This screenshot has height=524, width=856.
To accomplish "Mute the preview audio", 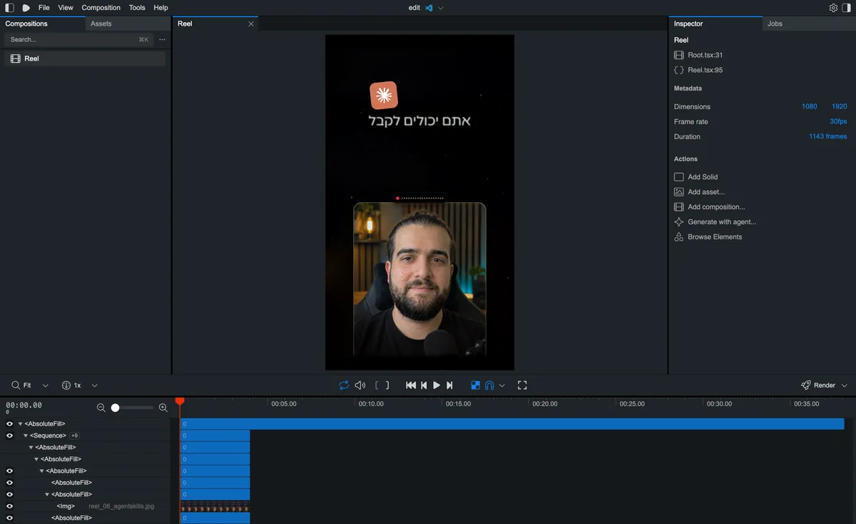I will (360, 385).
